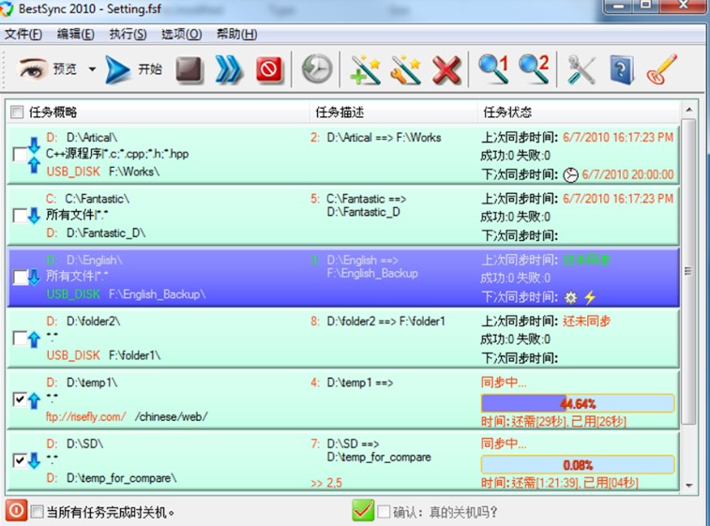This screenshot has width=710, height=526.
Task: Open the preview dropdown arrow
Action: pyautogui.click(x=92, y=69)
